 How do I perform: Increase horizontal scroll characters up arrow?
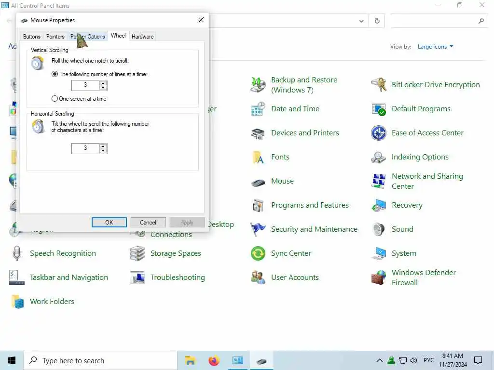click(103, 146)
